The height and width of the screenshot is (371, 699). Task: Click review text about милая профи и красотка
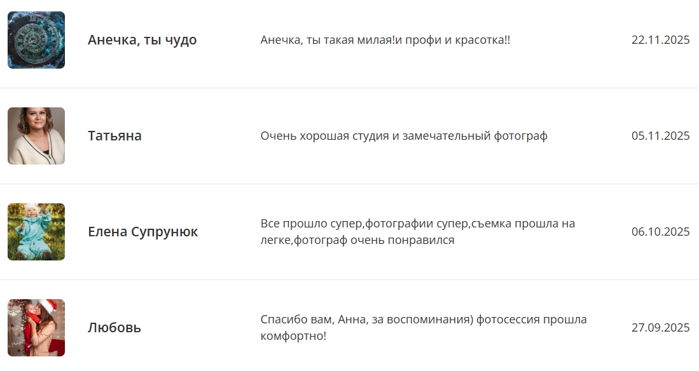click(385, 40)
